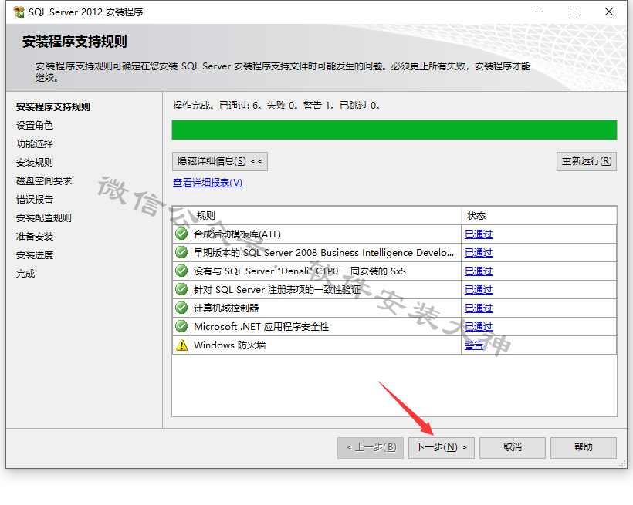Open 已通过 status link for 合成活动模板库(ATL)
Image resolution: width=633 pixels, height=505 pixels.
[479, 234]
